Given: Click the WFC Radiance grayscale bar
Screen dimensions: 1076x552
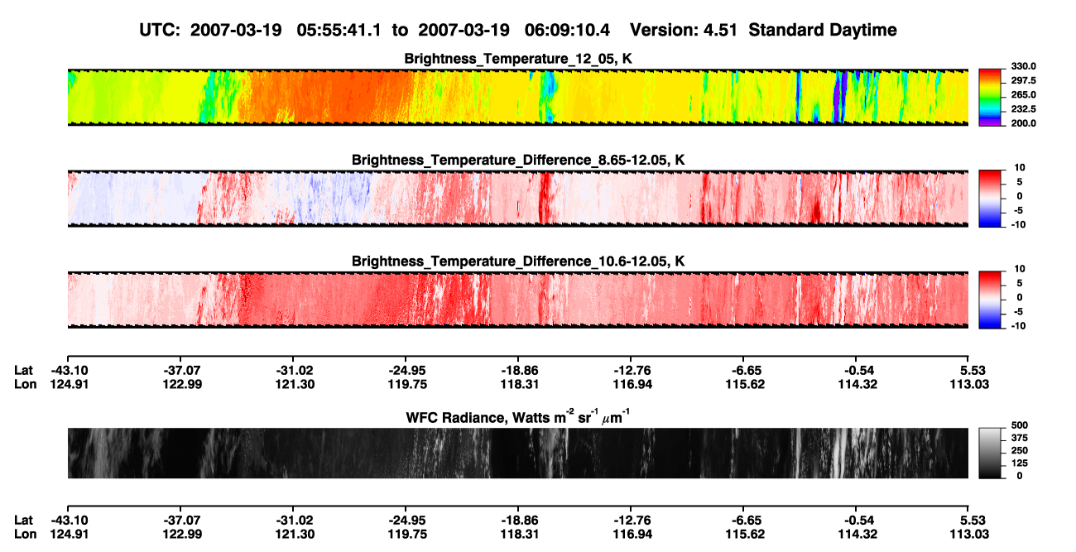Looking at the screenshot, I should coord(990,452).
